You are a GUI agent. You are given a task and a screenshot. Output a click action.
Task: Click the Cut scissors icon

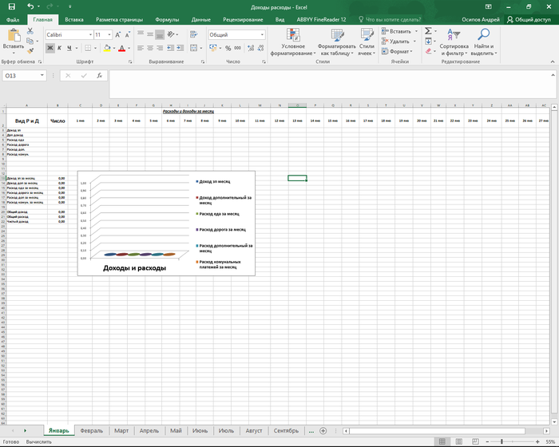point(31,31)
